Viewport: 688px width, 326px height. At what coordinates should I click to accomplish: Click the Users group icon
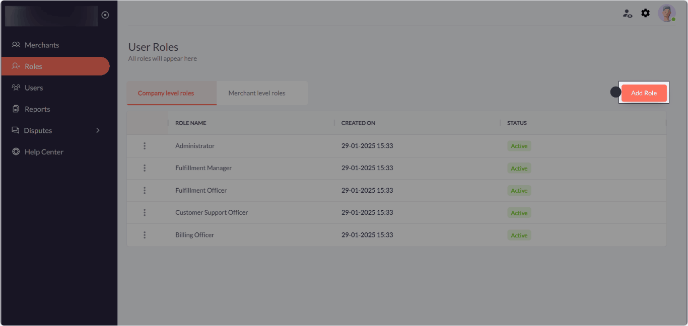pyautogui.click(x=16, y=88)
